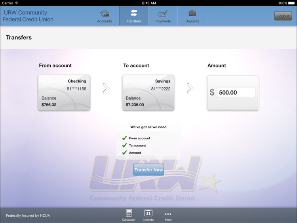Image resolution: width=297 pixels, height=223 pixels.
Task: Click the green check beside To account
Action: [124, 145]
